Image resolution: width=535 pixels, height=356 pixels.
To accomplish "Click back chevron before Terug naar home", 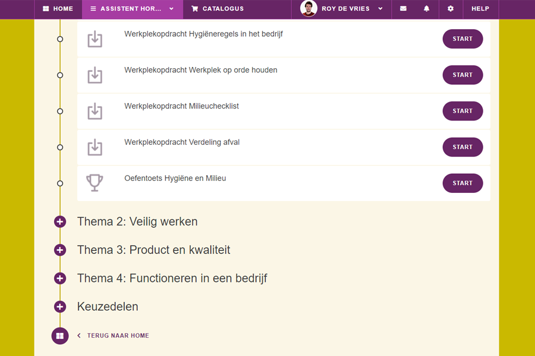I will 79,336.
